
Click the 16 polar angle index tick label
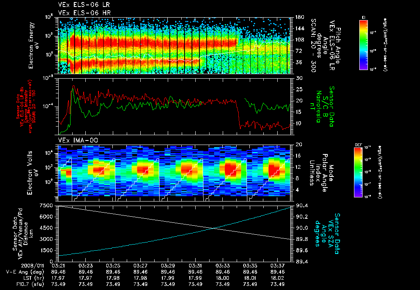click(x=299, y=156)
